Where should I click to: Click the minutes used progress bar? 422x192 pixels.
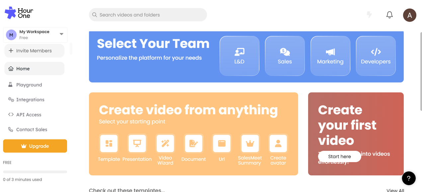click(35, 172)
